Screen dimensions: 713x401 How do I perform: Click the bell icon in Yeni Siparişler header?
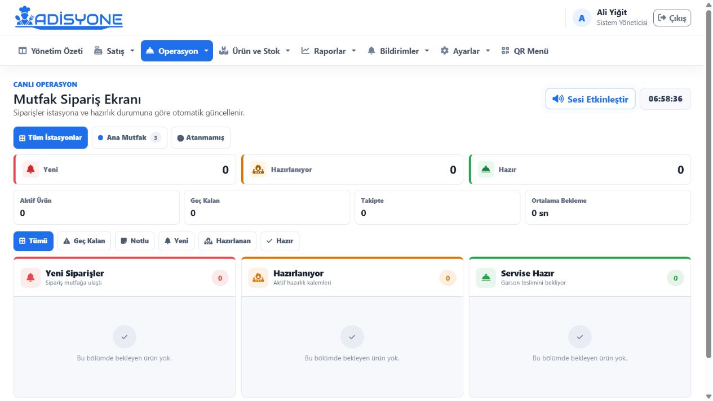tap(30, 278)
